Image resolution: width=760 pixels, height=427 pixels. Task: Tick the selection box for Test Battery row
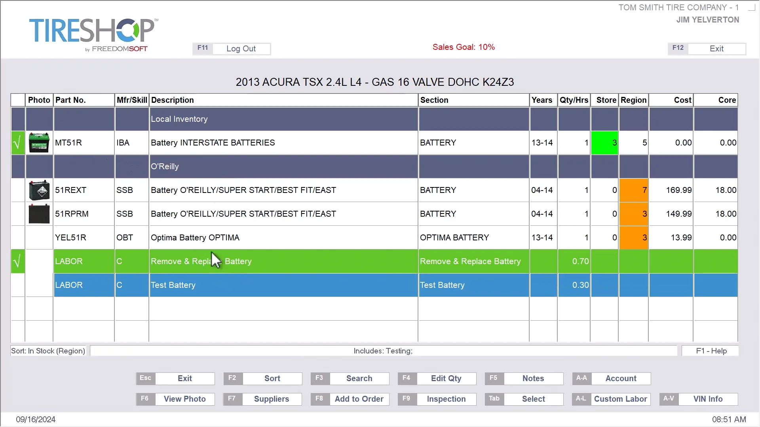18,285
